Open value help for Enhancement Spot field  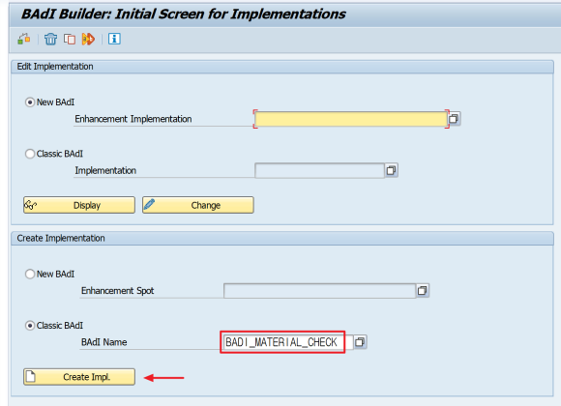423,290
